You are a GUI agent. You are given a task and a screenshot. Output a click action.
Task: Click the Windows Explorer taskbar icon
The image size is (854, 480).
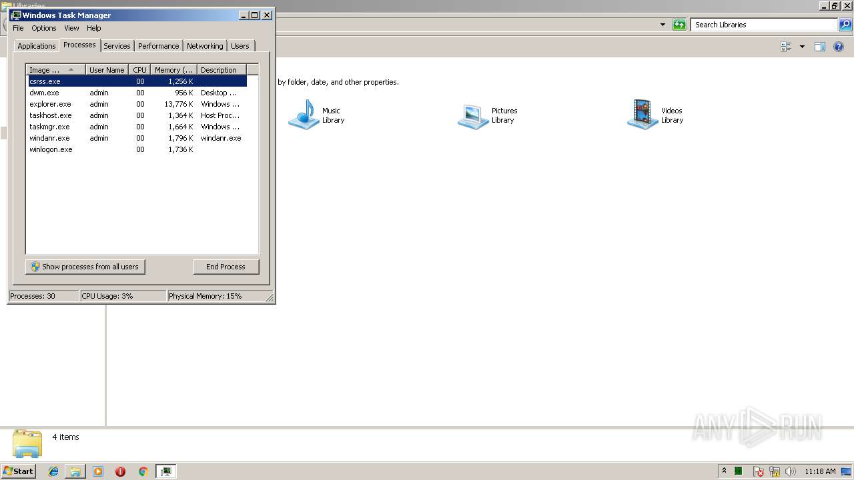tap(75, 471)
